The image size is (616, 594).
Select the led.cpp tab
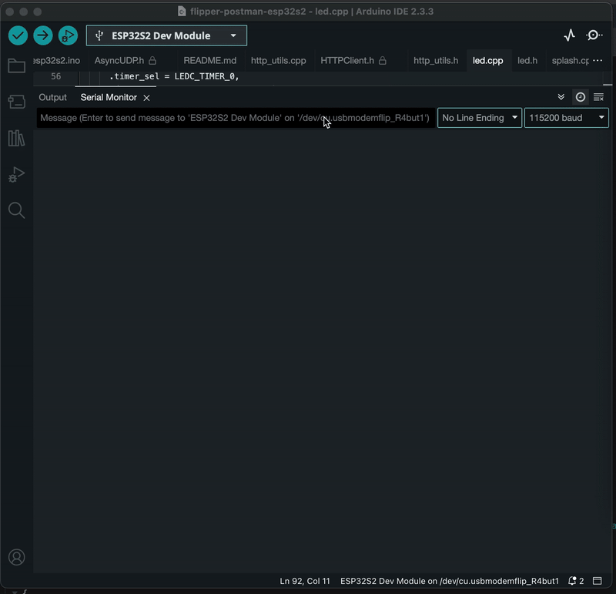coord(487,61)
